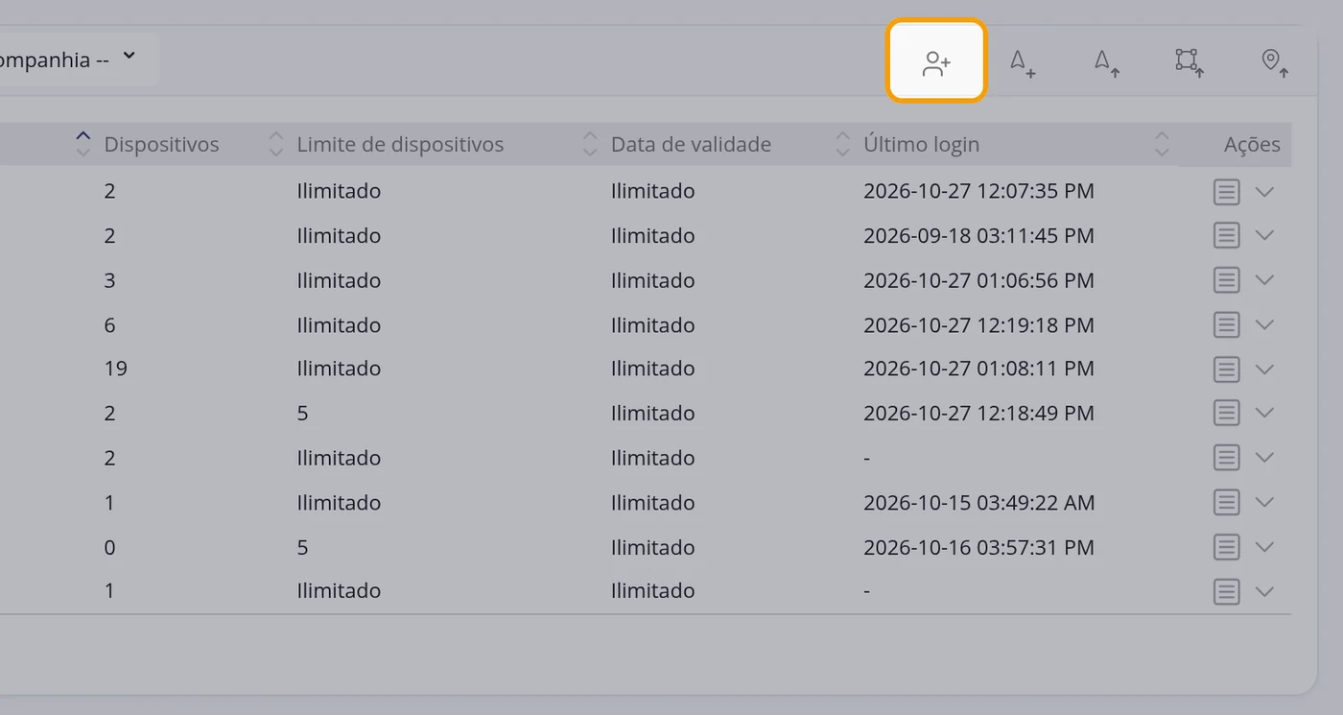Open details icon for row with 19 devices

pyautogui.click(x=1227, y=369)
